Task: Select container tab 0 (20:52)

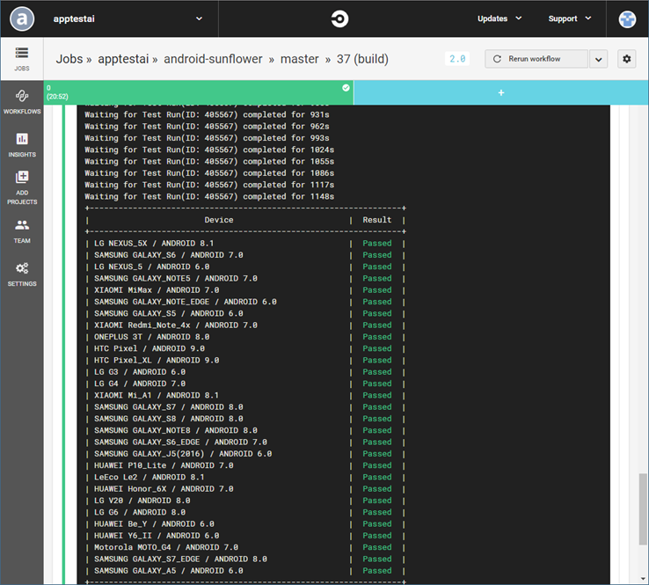Action: click(198, 92)
